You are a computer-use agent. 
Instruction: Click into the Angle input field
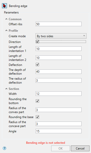tap(58, 131)
